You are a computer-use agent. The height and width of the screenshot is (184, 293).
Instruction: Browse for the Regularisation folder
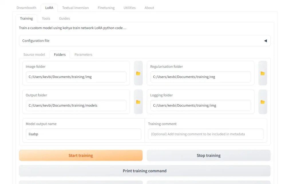pos(262,73)
